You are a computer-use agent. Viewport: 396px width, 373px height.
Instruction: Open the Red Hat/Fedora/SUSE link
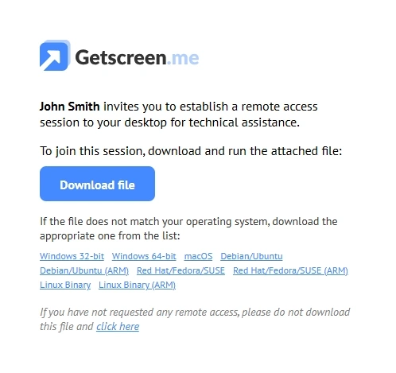coord(181,270)
